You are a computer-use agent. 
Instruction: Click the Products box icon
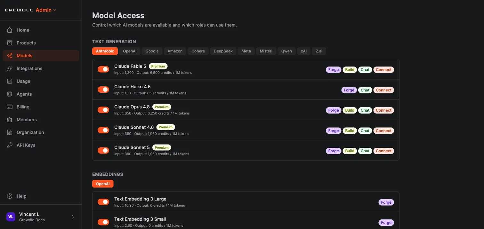(x=10, y=43)
